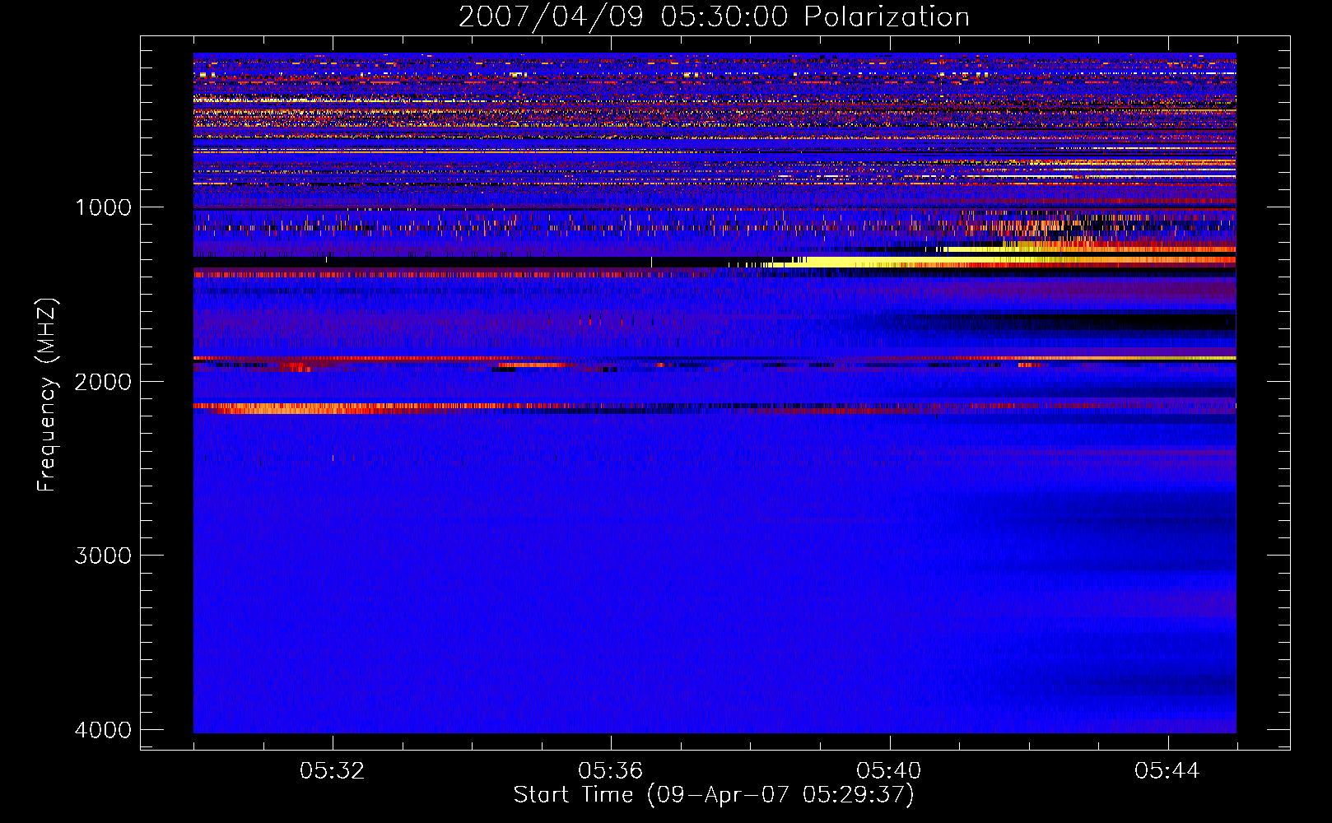Screen dimensions: 1332x823
Task: Select the 2000 frequency tick label
Action: point(103,382)
